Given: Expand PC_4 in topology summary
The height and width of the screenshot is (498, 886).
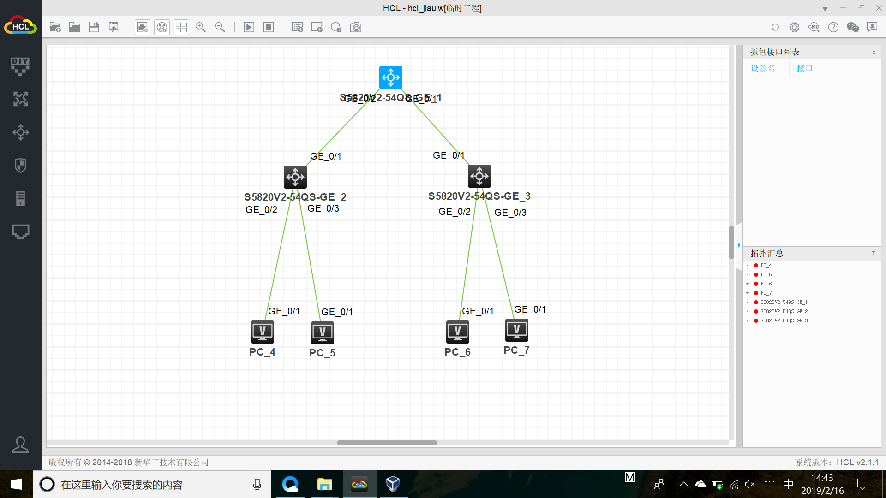Looking at the screenshot, I should (x=748, y=266).
